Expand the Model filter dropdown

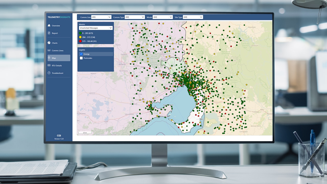click(x=163, y=17)
